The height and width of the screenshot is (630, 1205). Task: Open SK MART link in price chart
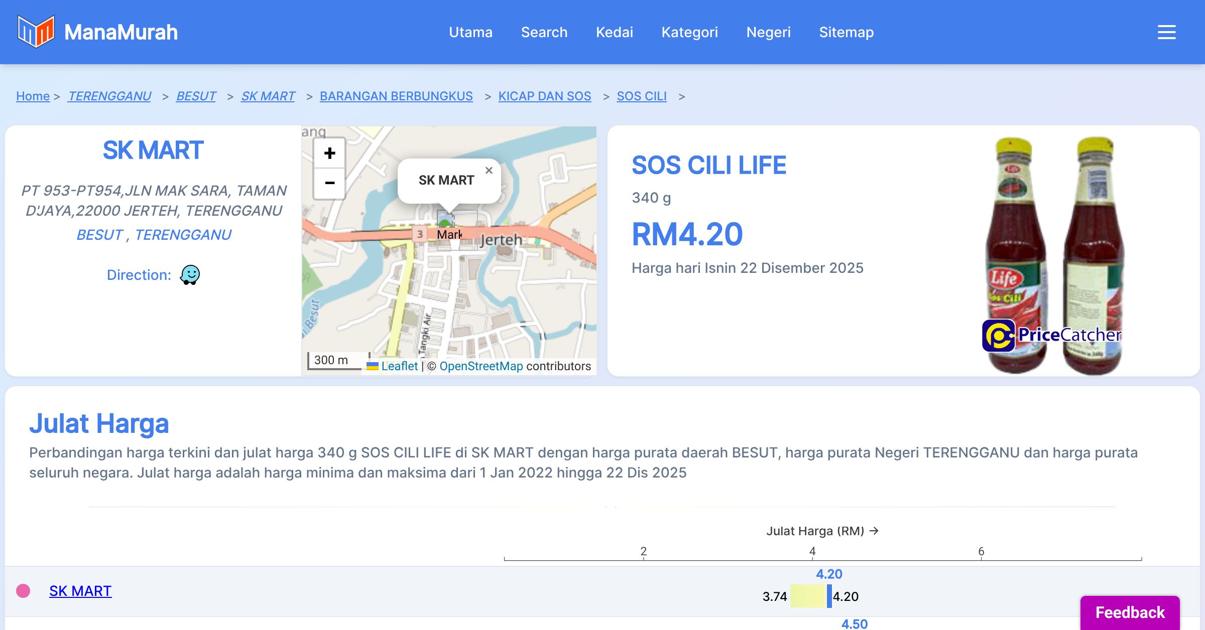point(80,591)
